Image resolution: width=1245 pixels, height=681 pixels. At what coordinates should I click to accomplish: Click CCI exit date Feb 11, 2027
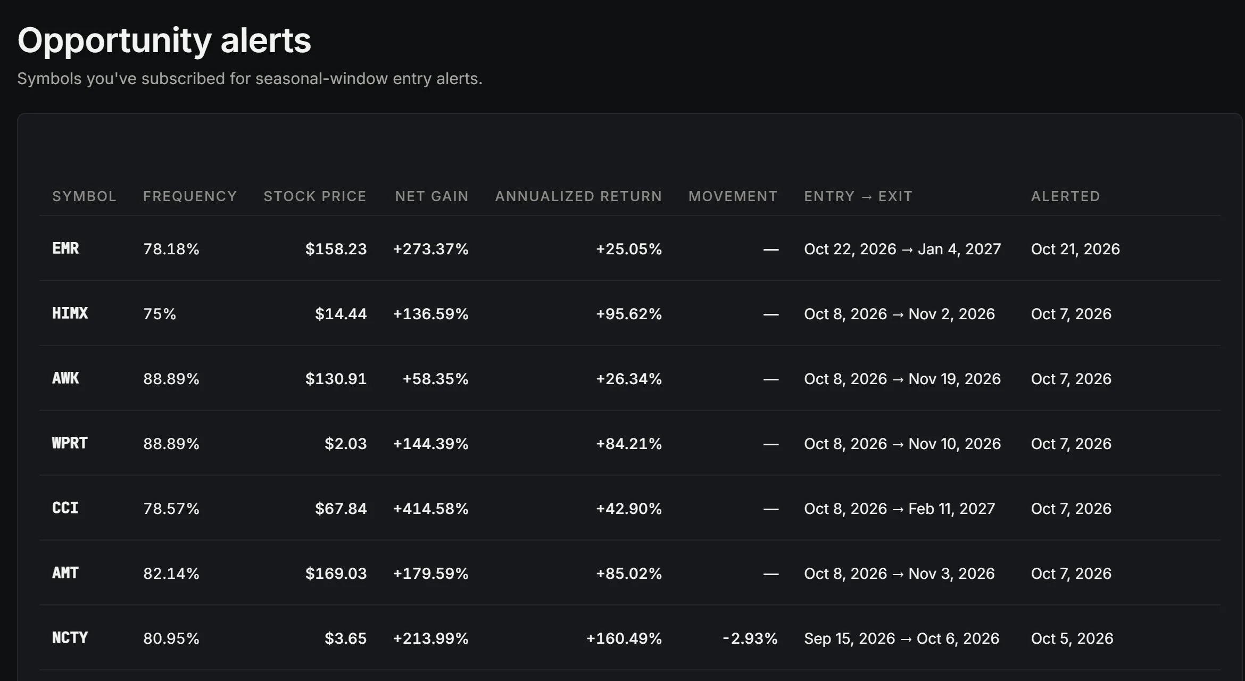coord(951,509)
